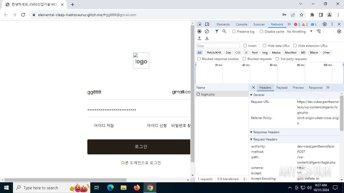Filter requests by Img type
Image resolution: width=344 pixels, height=193 pixels.
point(265,53)
